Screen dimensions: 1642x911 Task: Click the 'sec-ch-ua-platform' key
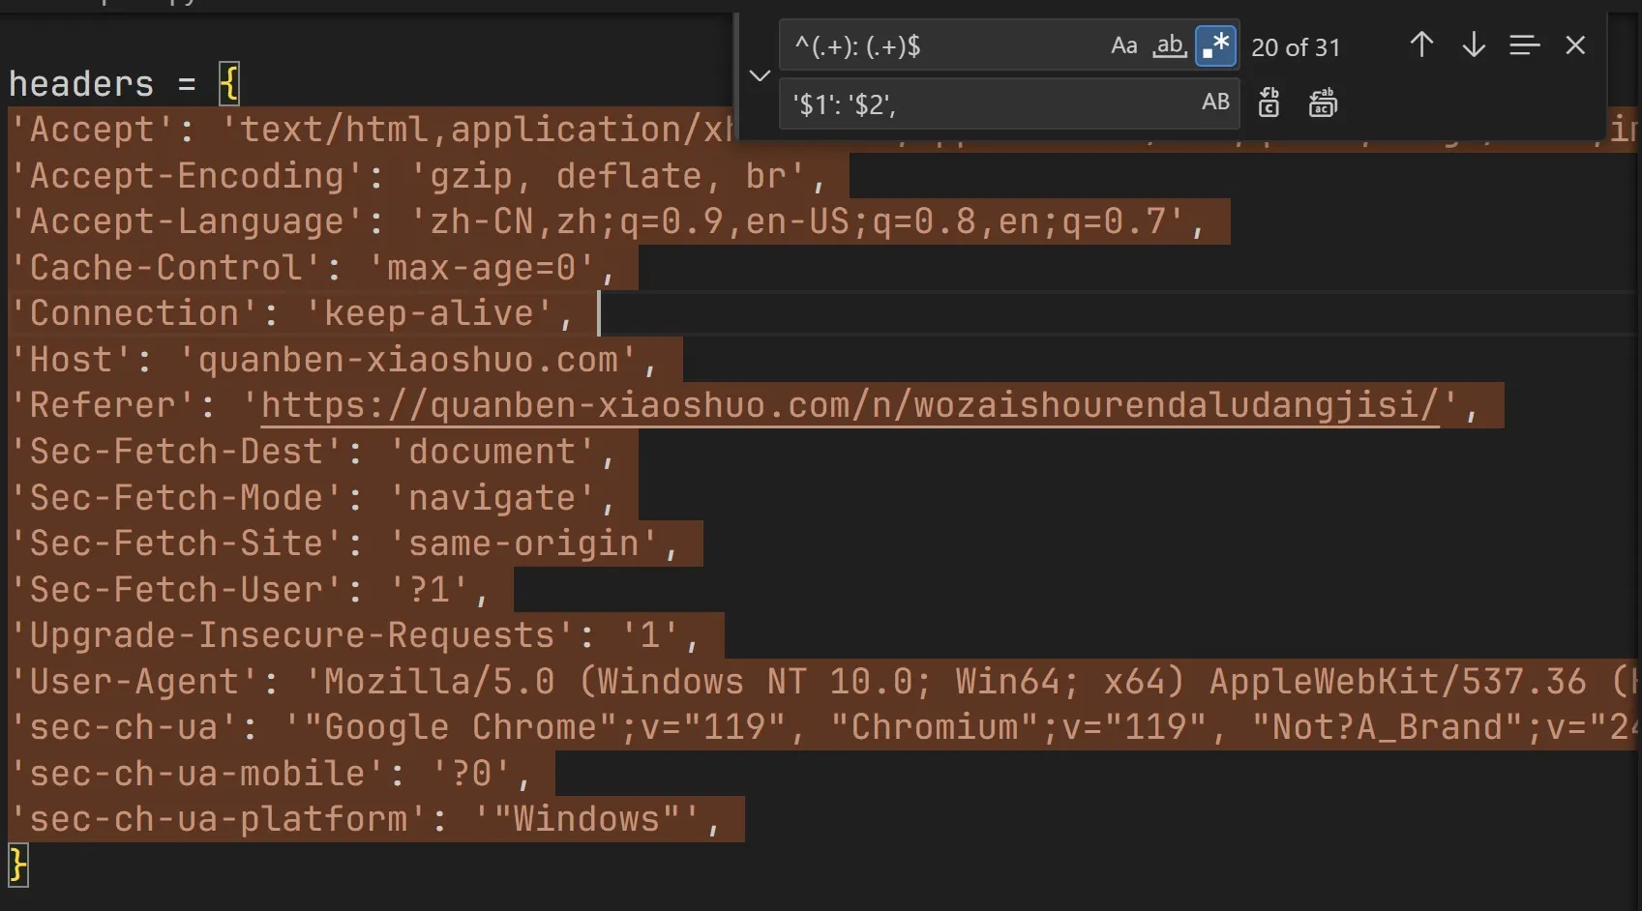coord(219,819)
